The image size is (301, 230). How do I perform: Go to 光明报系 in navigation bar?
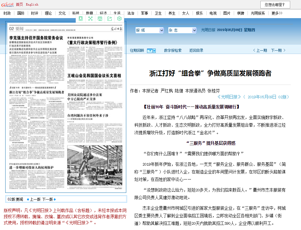258,13
